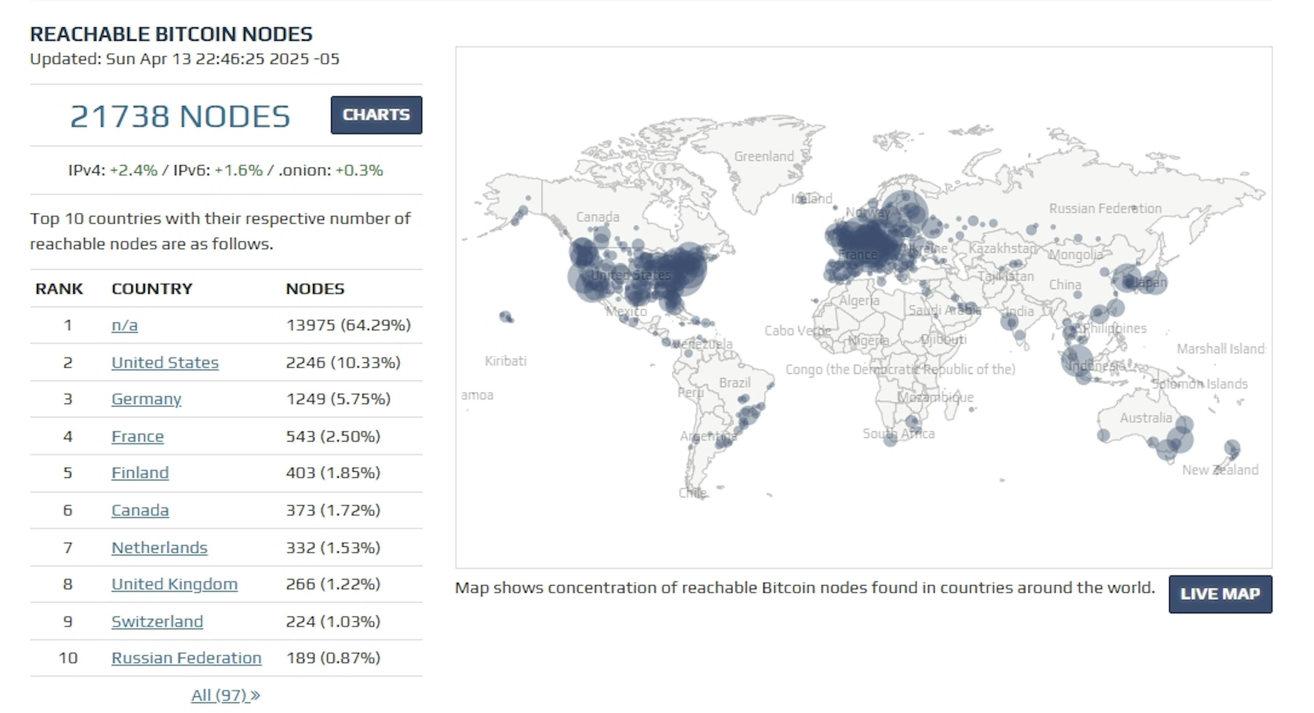The image size is (1314, 713).
Task: Click the France link
Action: (138, 436)
